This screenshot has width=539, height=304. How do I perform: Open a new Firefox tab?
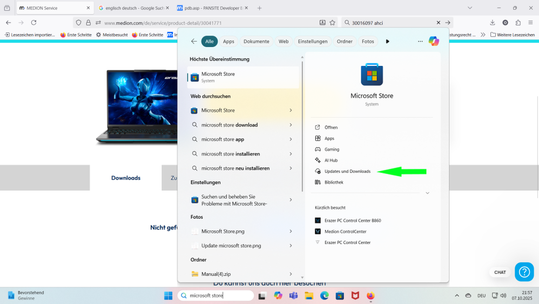[x=260, y=8]
